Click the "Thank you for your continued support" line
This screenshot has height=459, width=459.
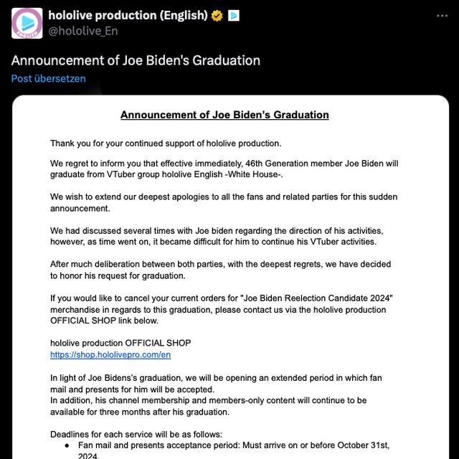pyautogui.click(x=166, y=143)
